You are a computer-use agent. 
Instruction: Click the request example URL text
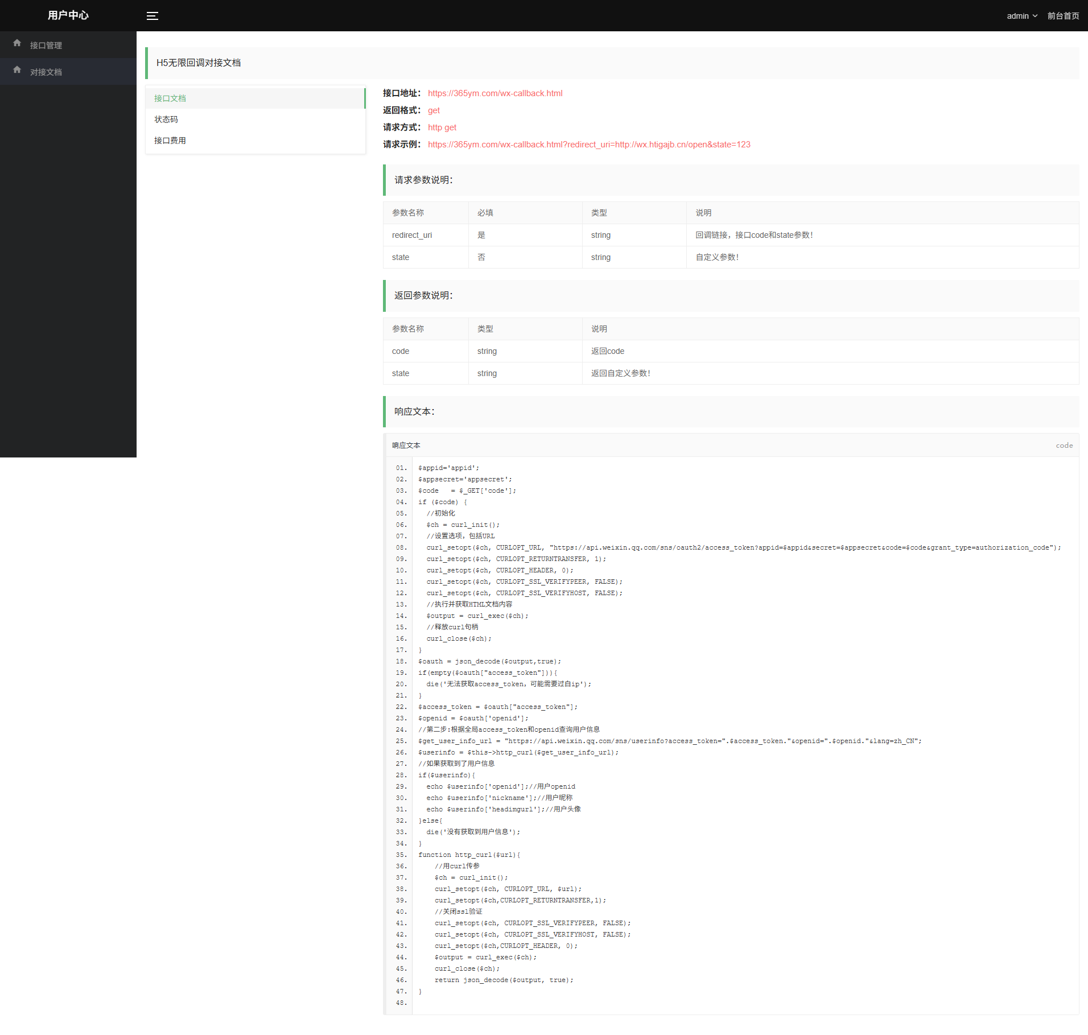tap(589, 145)
